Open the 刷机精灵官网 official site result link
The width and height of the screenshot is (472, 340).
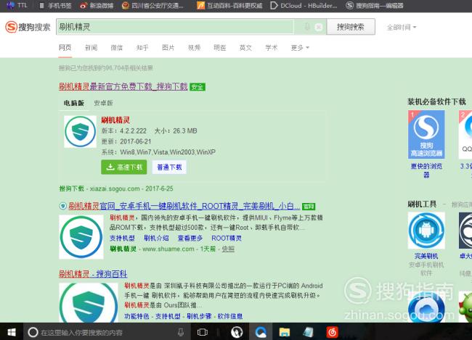pyautogui.click(x=184, y=206)
